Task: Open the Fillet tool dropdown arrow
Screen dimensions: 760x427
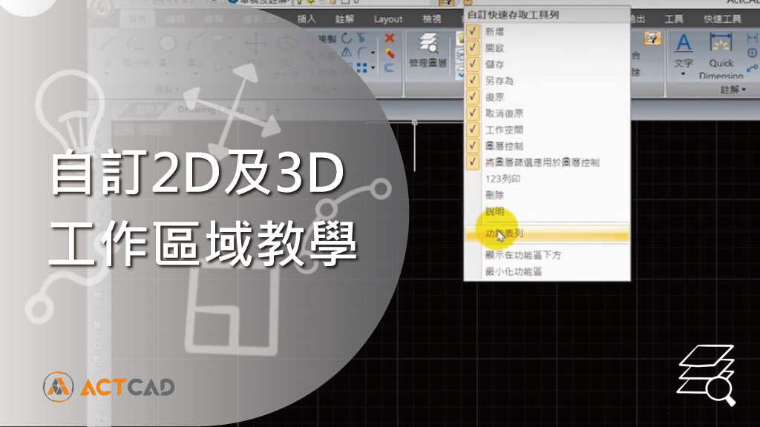Action: click(373, 53)
